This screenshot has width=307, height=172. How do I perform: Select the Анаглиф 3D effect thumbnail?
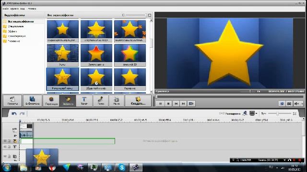(130, 55)
